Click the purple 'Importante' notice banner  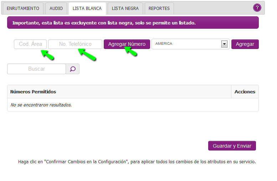pos(133,23)
